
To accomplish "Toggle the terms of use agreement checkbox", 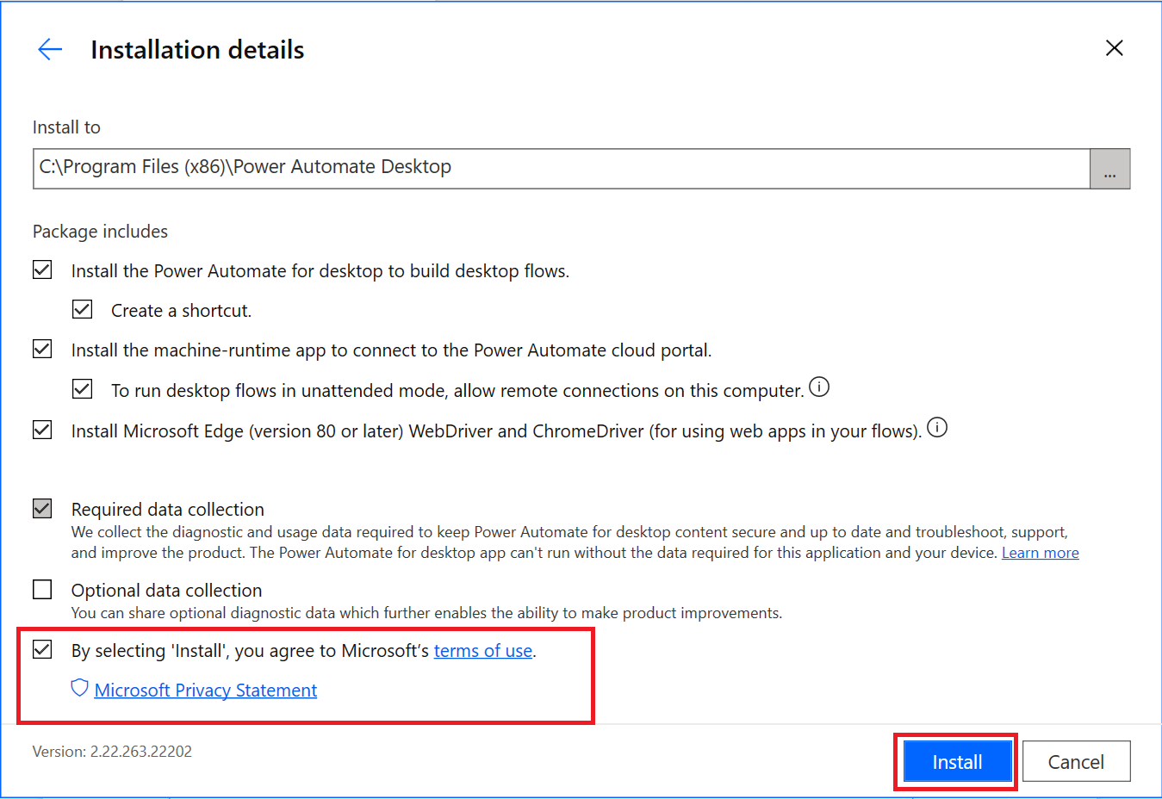I will tap(42, 650).
